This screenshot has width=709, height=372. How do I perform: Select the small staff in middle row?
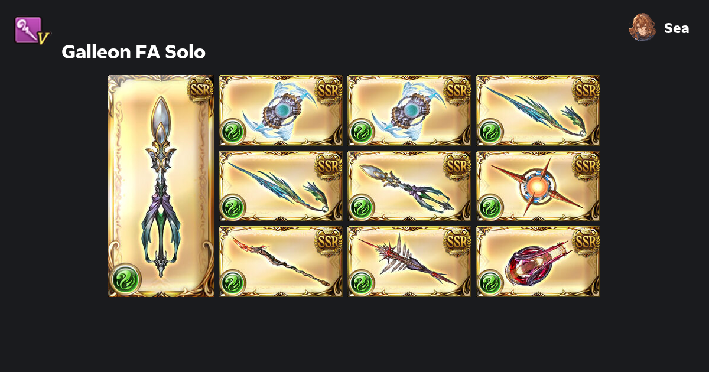409,186
